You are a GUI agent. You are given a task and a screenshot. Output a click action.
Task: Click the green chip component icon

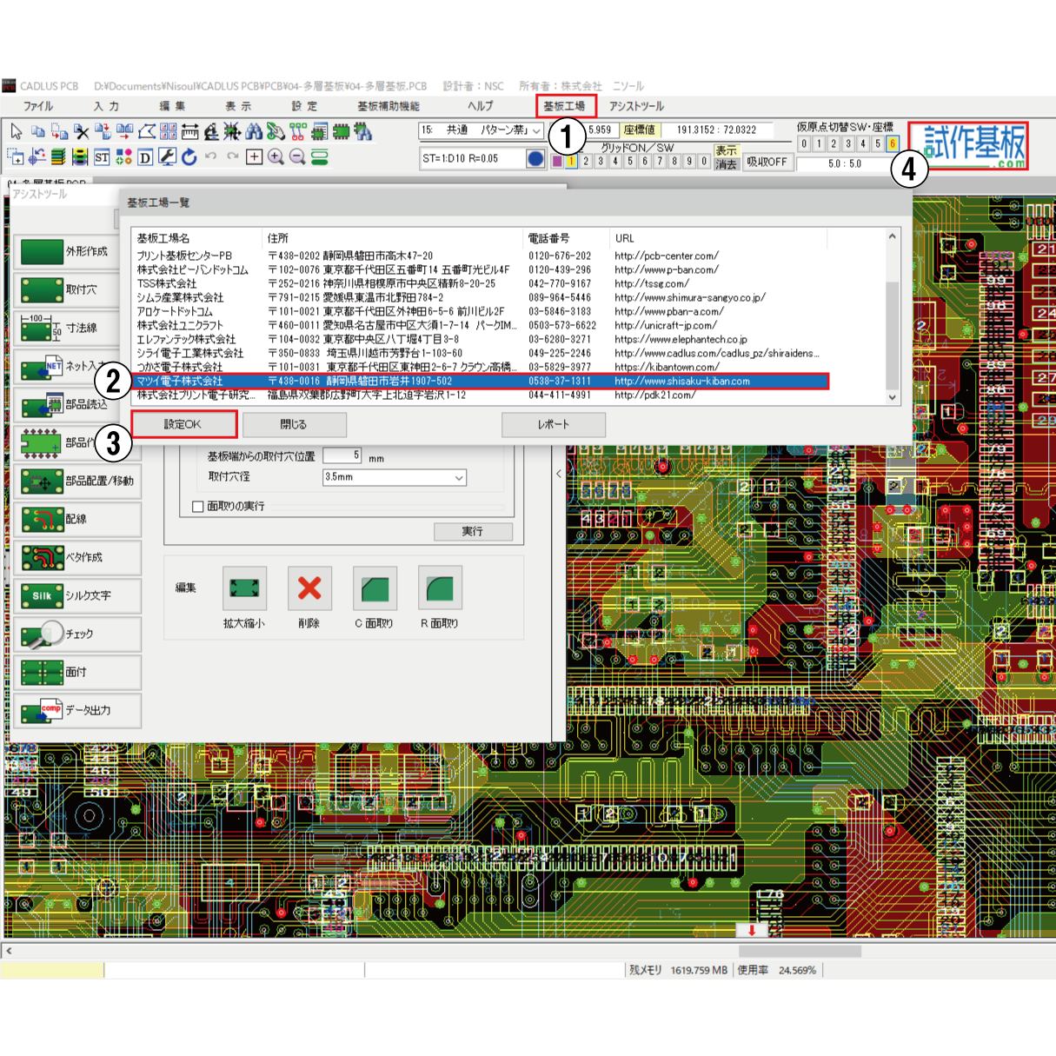point(341,131)
